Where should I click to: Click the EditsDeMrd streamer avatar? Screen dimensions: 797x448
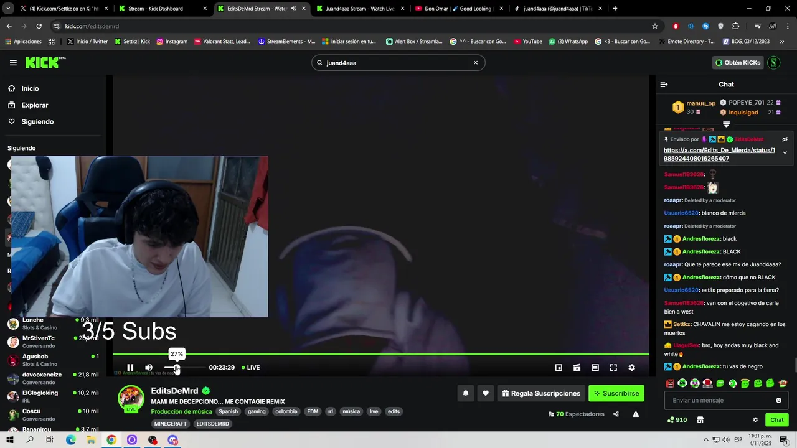click(x=131, y=399)
